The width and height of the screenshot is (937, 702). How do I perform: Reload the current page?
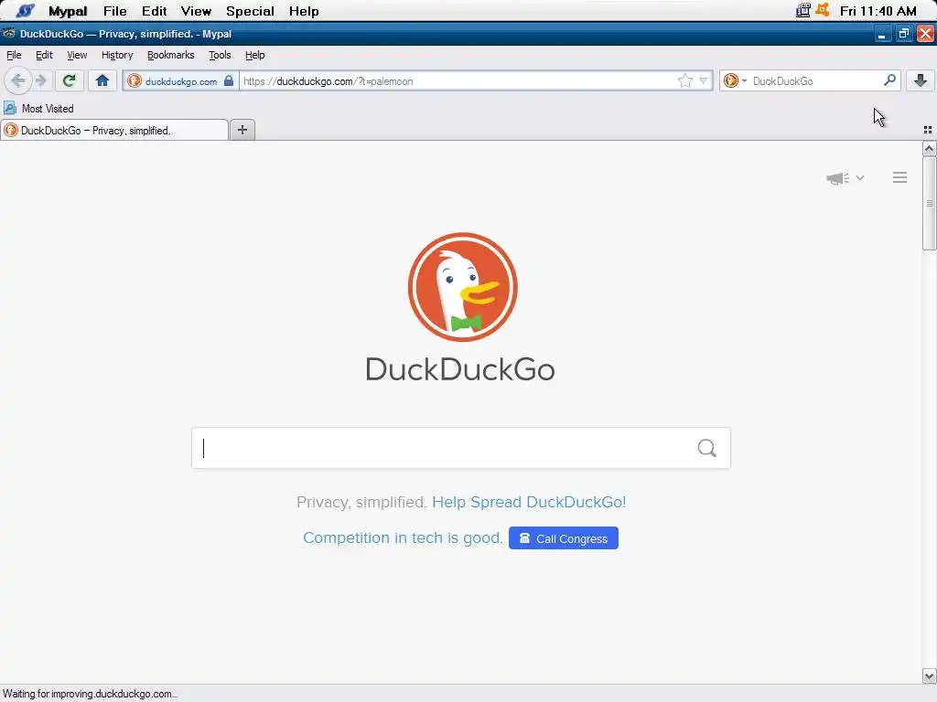coord(70,80)
